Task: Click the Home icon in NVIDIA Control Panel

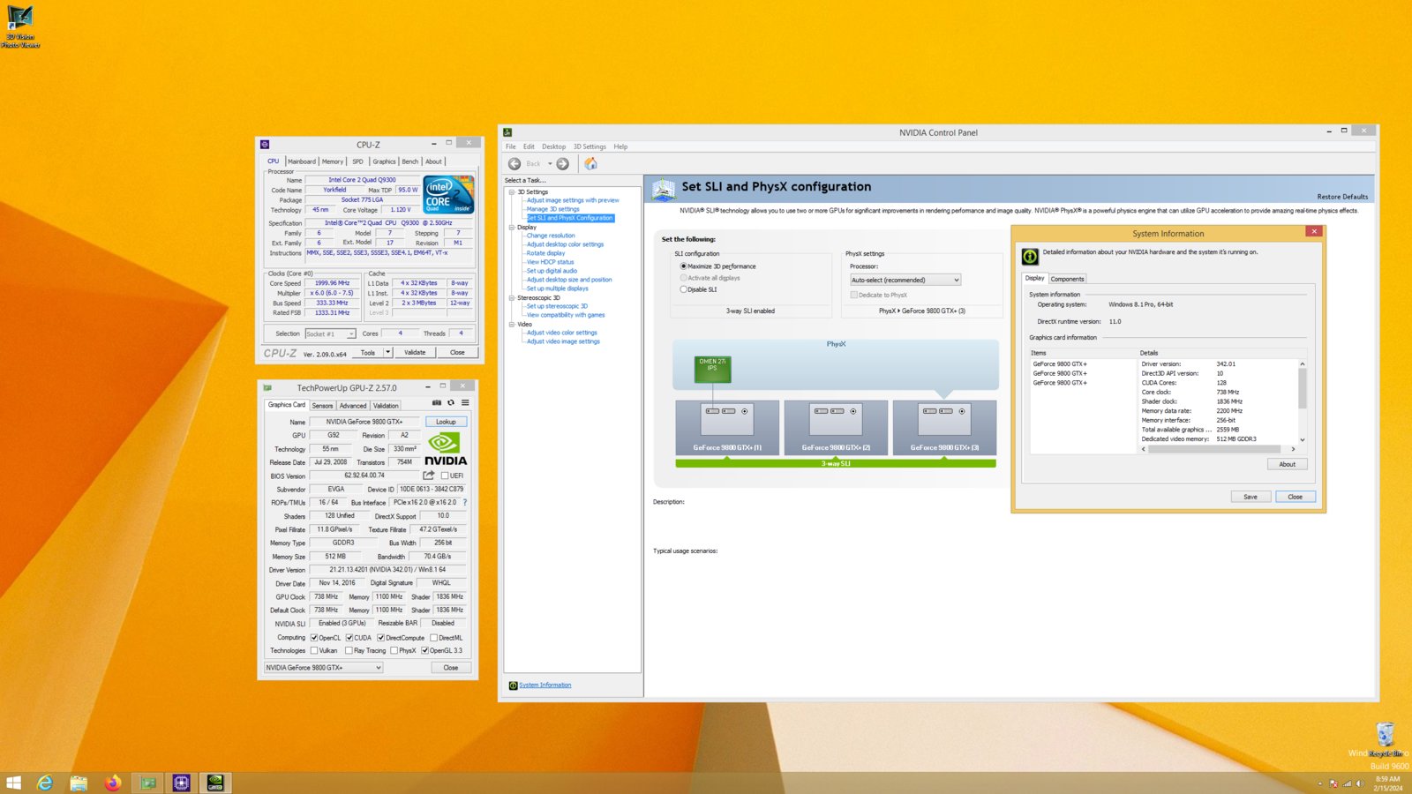Action: (591, 163)
